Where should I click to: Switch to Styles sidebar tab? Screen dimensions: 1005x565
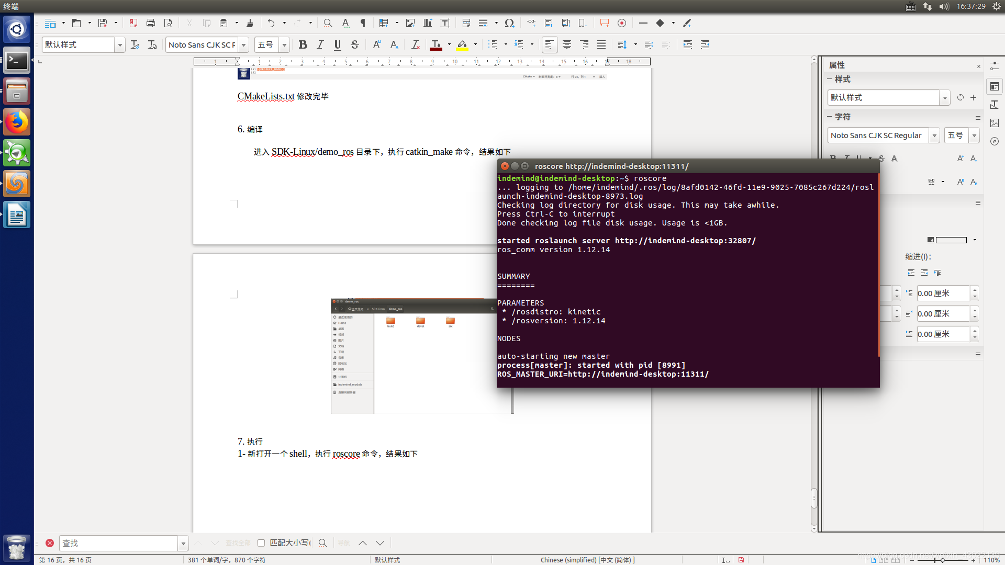[x=995, y=105]
